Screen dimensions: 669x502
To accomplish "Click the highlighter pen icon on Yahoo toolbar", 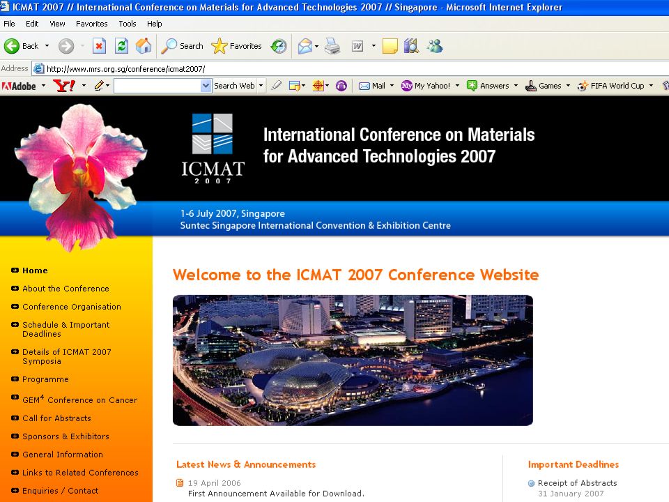I will tap(277, 86).
